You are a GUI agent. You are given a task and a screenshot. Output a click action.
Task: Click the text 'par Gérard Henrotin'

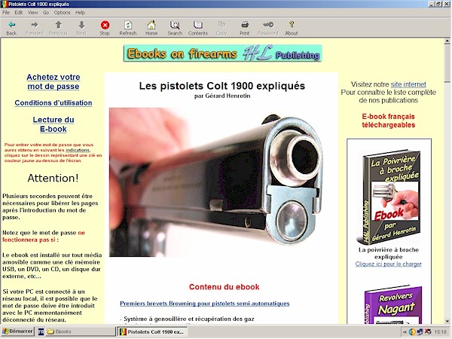click(222, 96)
